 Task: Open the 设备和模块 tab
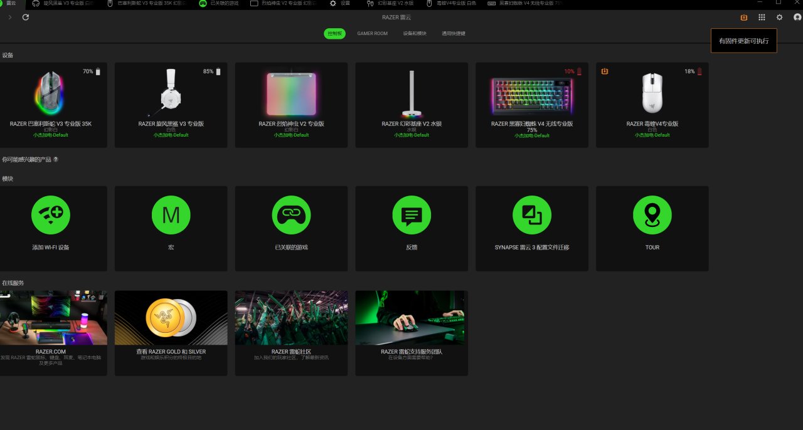pyautogui.click(x=415, y=33)
